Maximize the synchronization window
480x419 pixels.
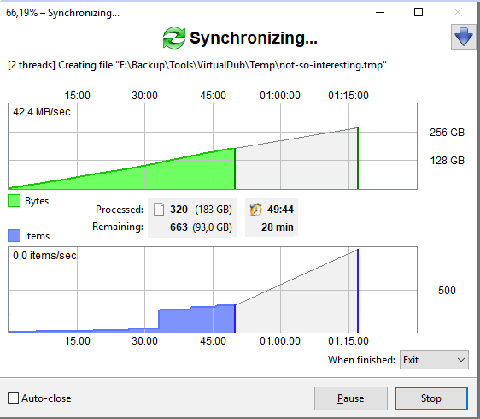coord(419,12)
